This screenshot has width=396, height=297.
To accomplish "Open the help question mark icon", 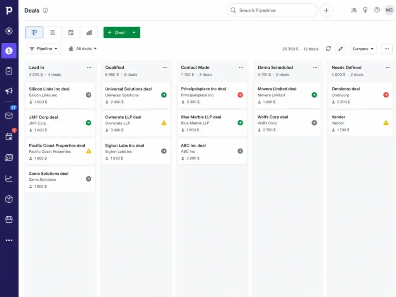I will (377, 10).
